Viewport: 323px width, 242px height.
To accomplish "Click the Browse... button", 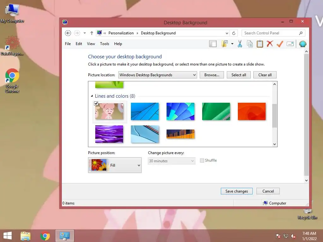I will pos(212,75).
